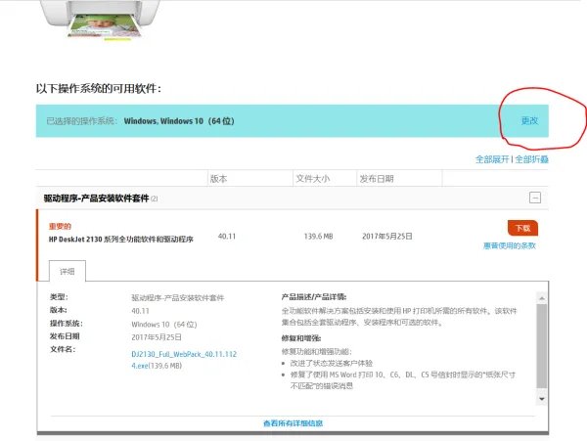
Task: Click the 类型 label in details
Action: pos(59,297)
